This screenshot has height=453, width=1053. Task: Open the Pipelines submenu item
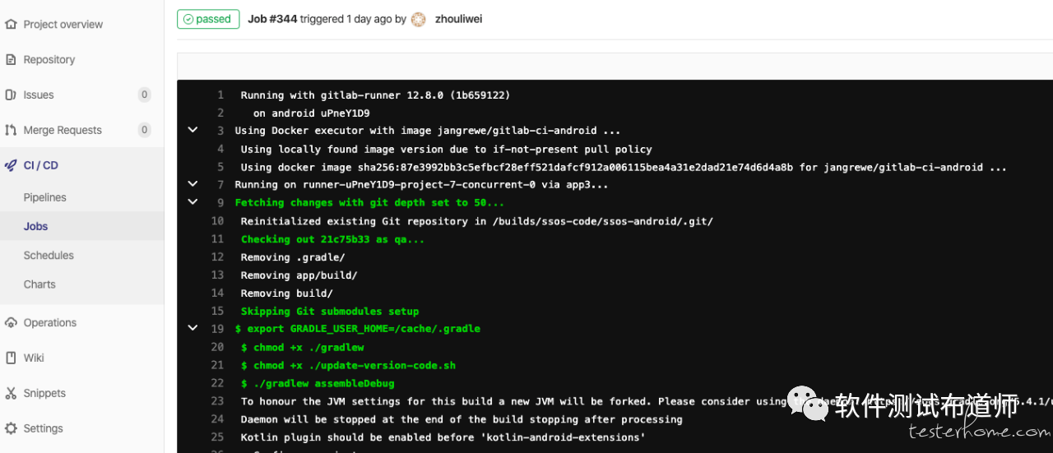tap(45, 197)
